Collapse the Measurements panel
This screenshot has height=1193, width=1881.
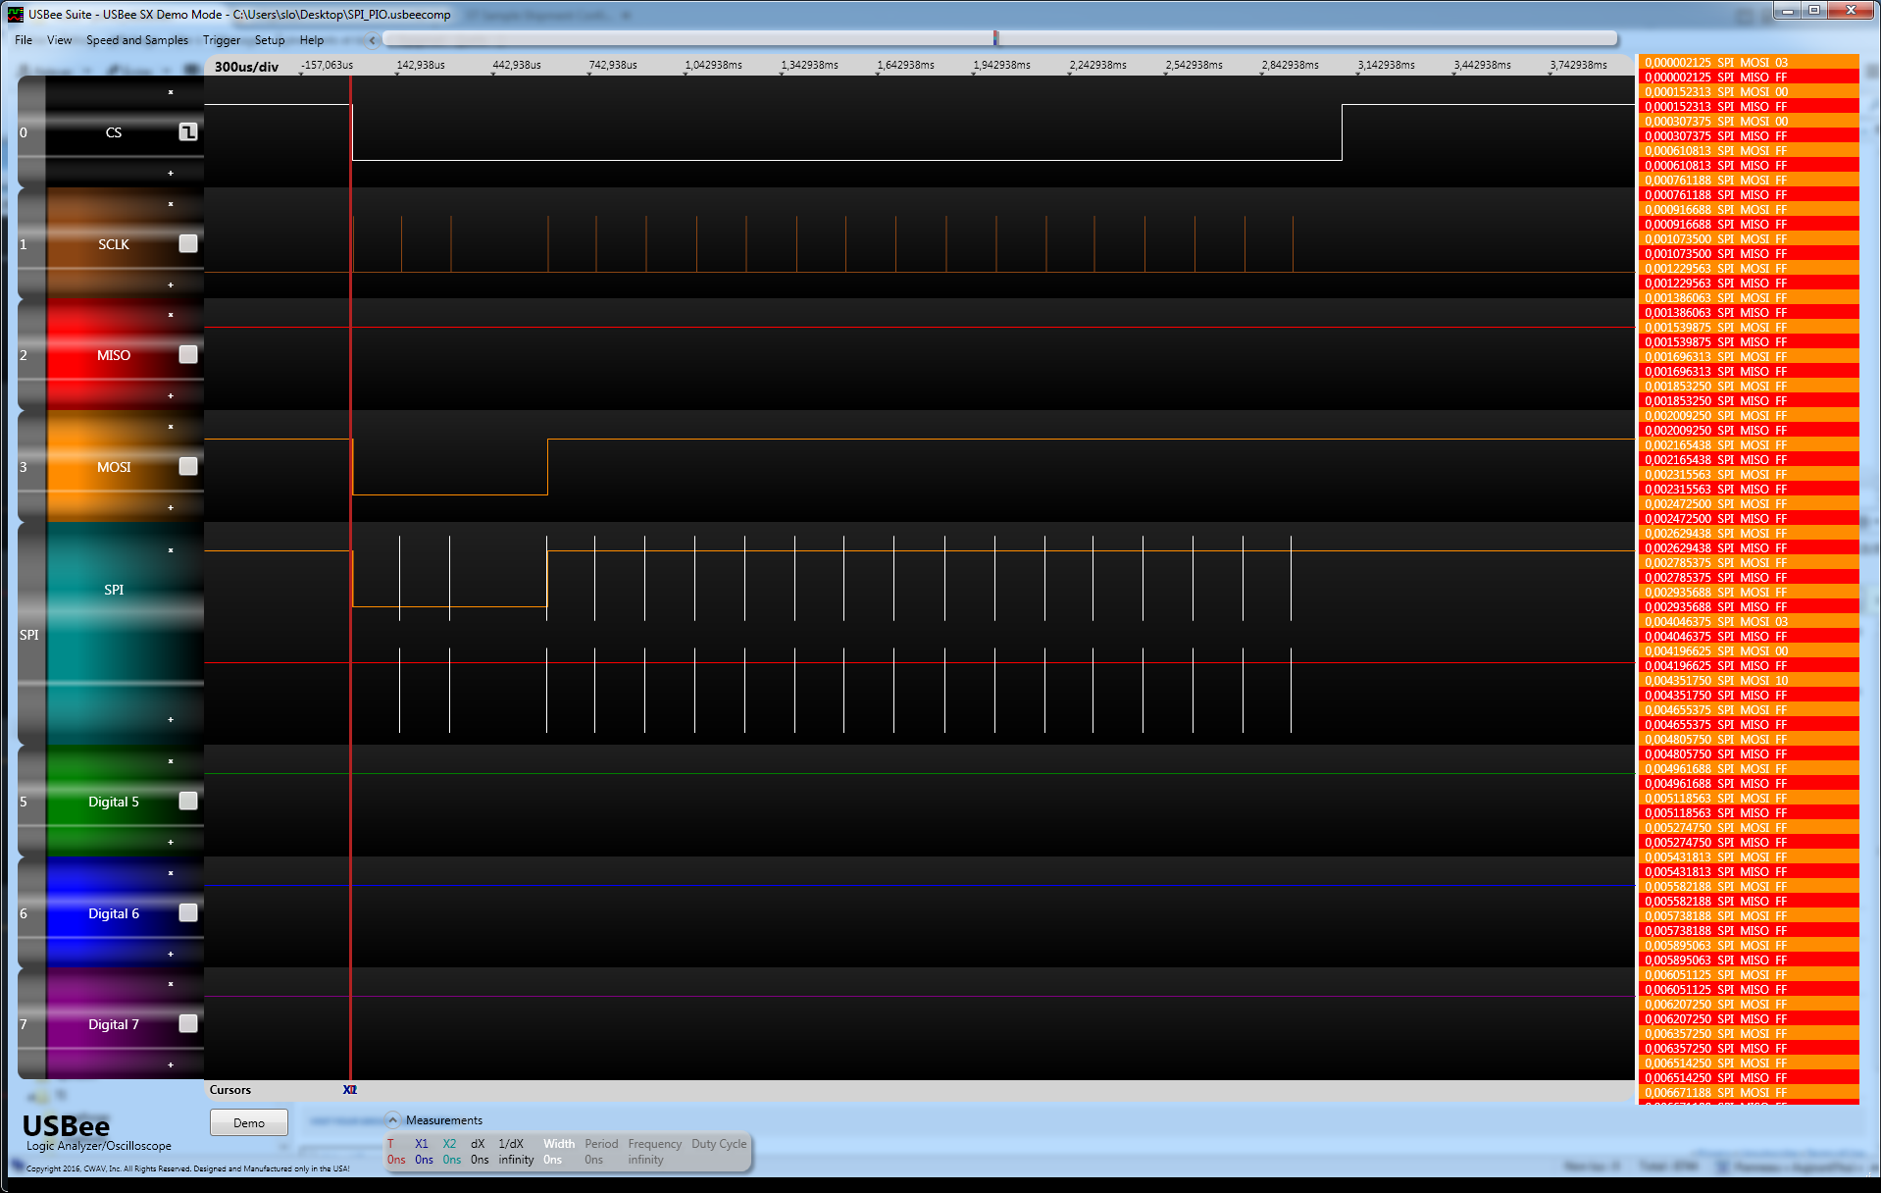click(x=392, y=1119)
